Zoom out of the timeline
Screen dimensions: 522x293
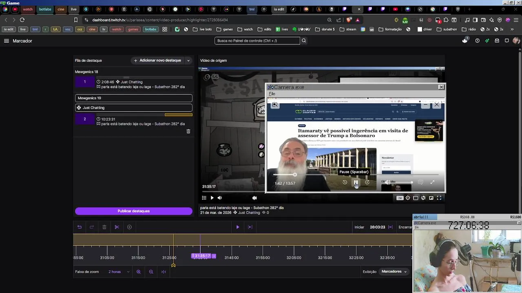pyautogui.click(x=151, y=272)
